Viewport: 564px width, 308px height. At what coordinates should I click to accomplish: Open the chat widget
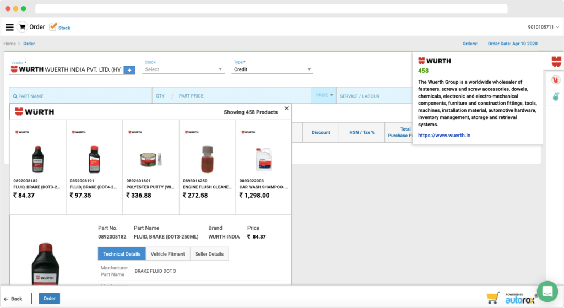coord(547,291)
